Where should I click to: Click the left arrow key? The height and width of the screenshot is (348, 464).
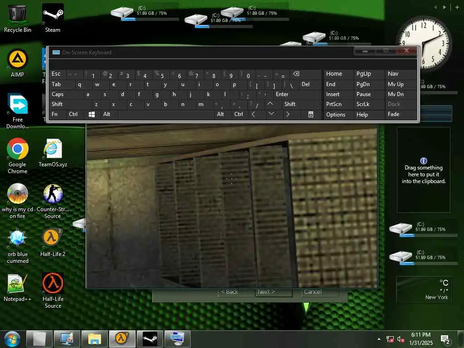(x=253, y=114)
